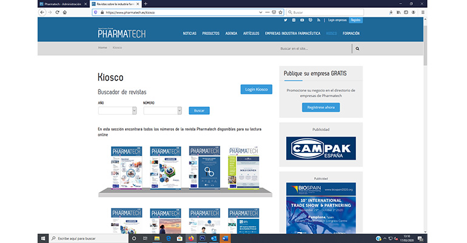Click the Login Kiosco button
The image size is (467, 243).
coord(257,89)
